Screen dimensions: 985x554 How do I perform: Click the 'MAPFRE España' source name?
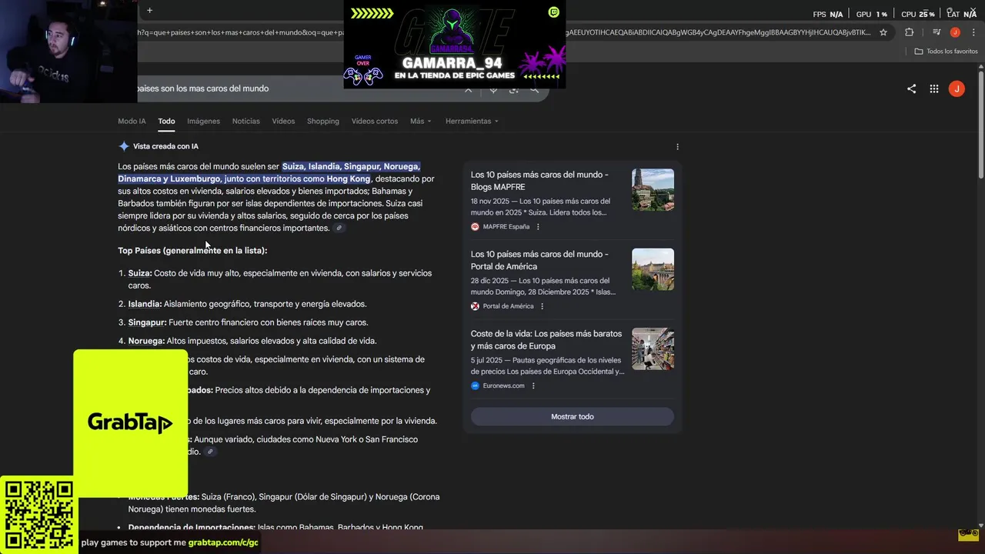[506, 227]
